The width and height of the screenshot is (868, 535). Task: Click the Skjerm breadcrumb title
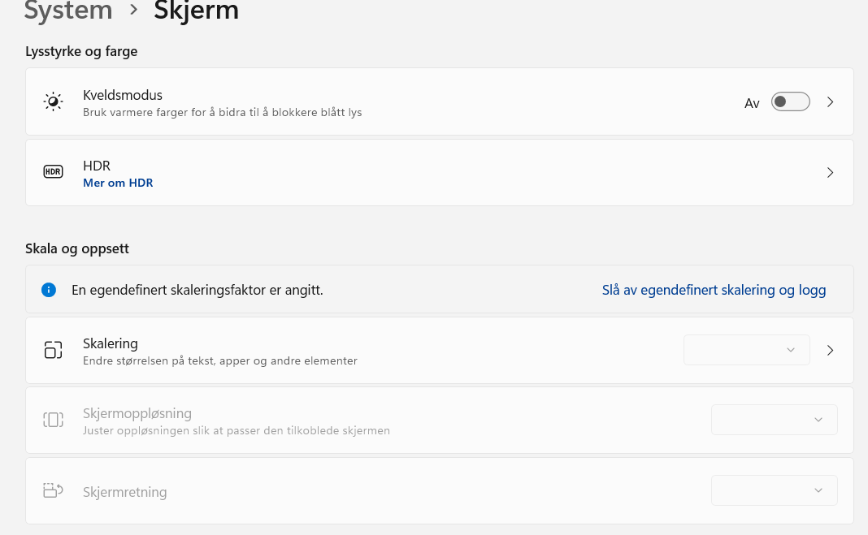pos(196,11)
